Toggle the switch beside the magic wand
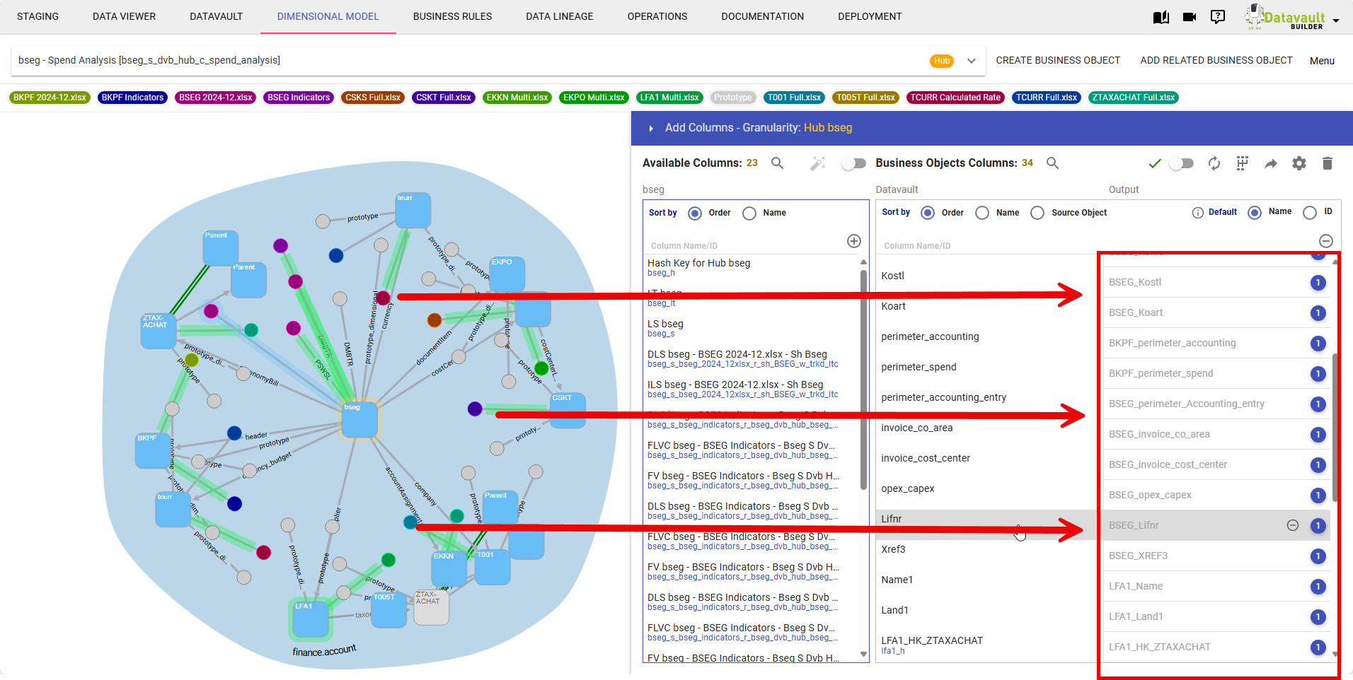The height and width of the screenshot is (680, 1353). (853, 163)
